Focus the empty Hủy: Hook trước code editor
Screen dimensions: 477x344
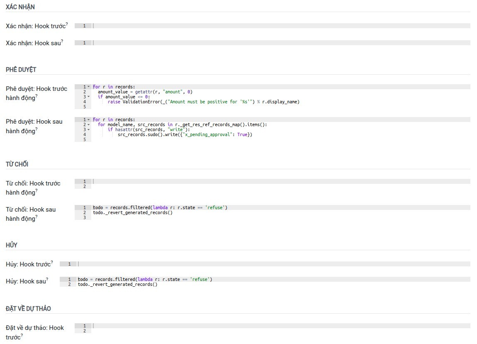(265, 264)
